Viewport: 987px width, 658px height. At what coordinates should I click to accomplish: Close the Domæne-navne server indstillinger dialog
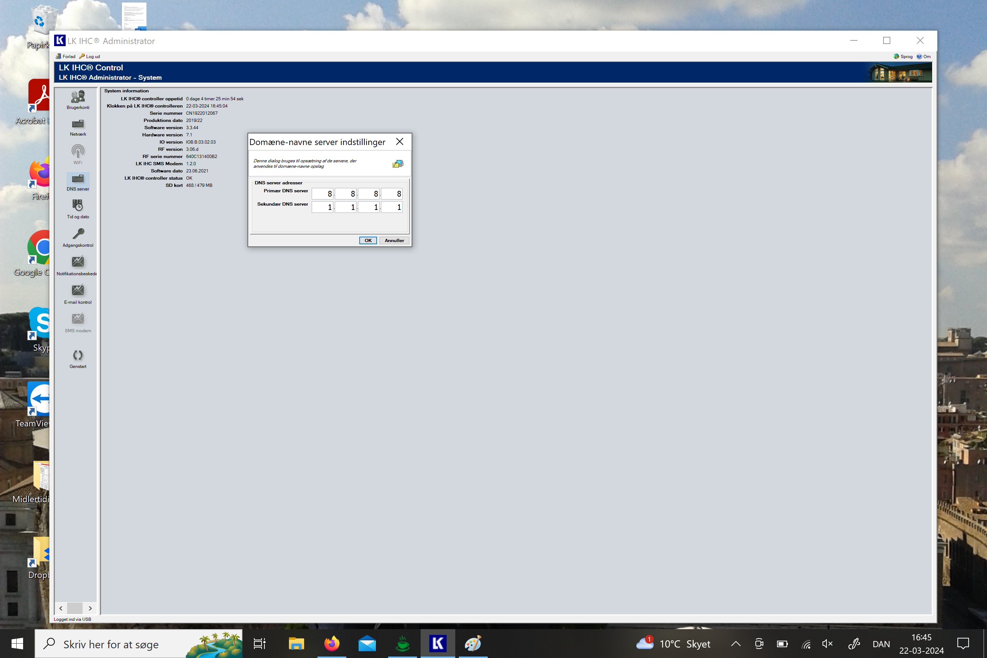pos(399,142)
